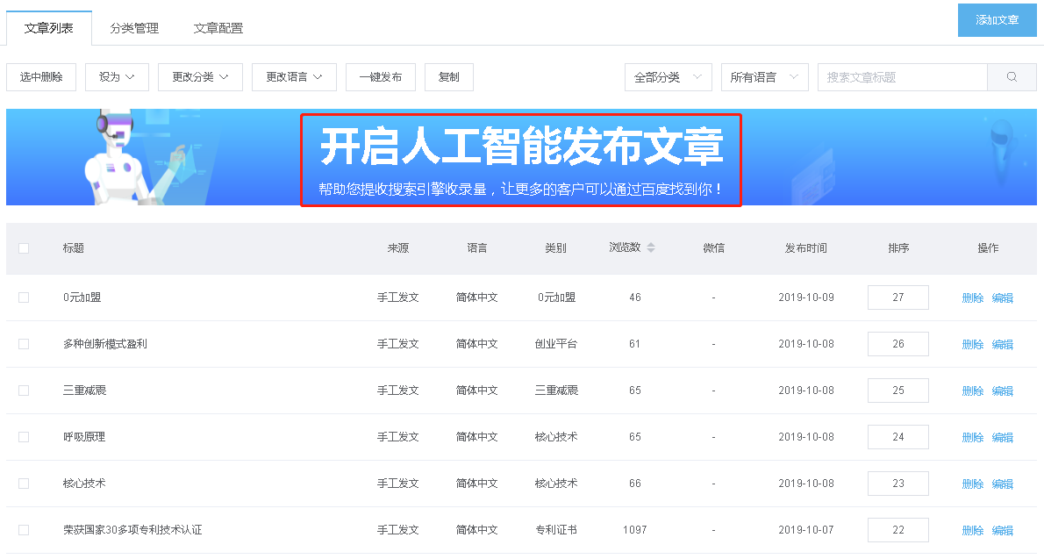Switch to the 分类管理 tab
The image size is (1044, 559).
click(x=134, y=28)
